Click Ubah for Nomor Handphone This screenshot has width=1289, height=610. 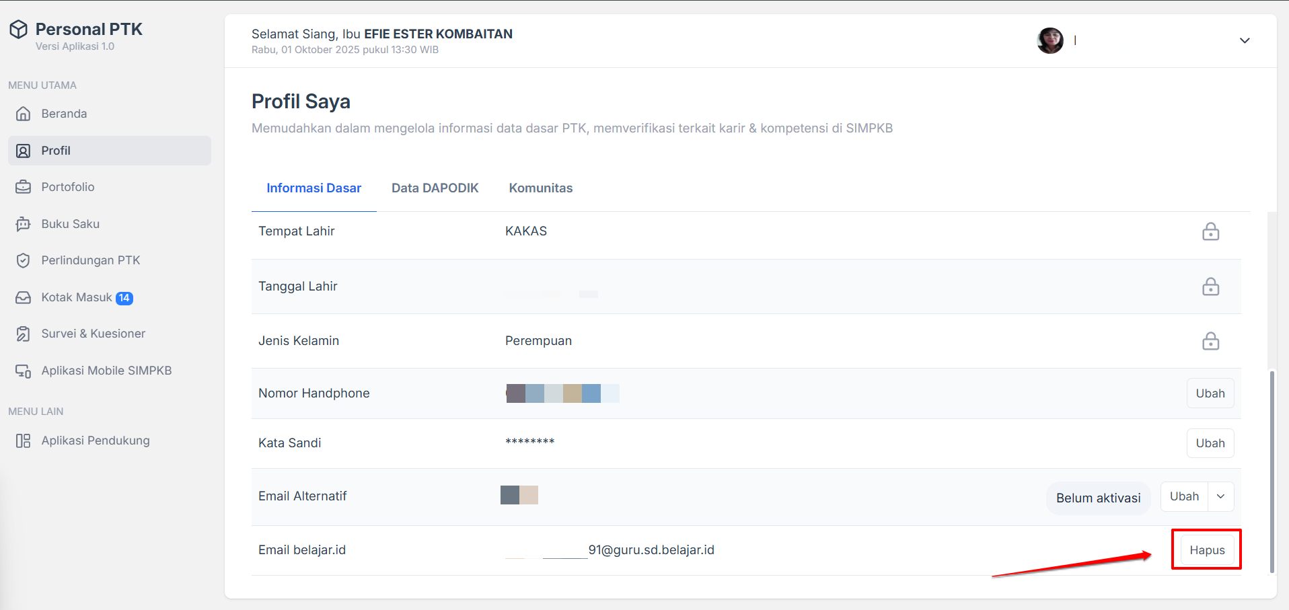click(x=1210, y=393)
